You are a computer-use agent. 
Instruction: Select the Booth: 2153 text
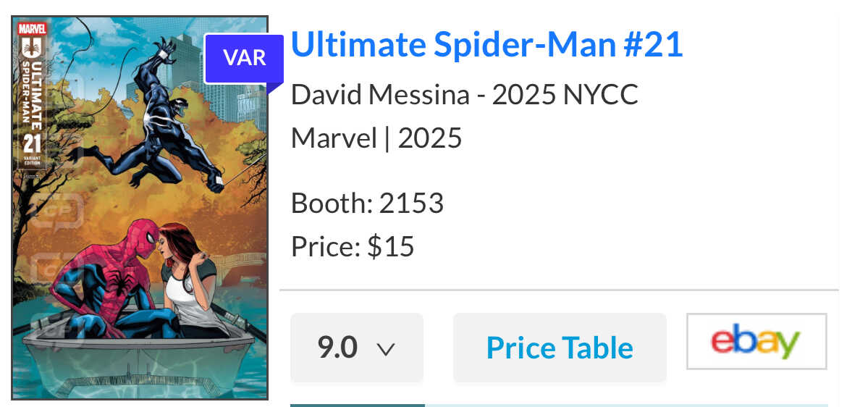367,204
